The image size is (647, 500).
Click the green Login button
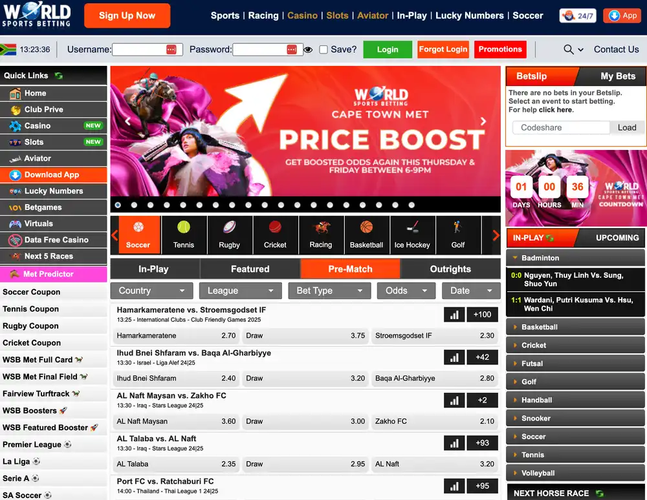[388, 50]
